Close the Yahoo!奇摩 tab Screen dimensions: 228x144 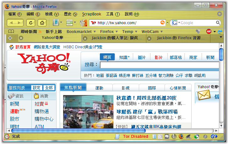click(x=21, y=38)
